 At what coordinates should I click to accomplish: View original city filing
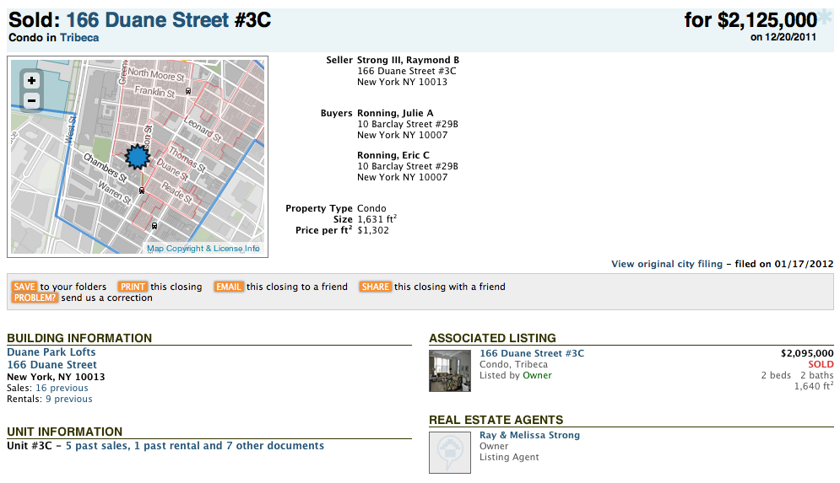(x=667, y=264)
